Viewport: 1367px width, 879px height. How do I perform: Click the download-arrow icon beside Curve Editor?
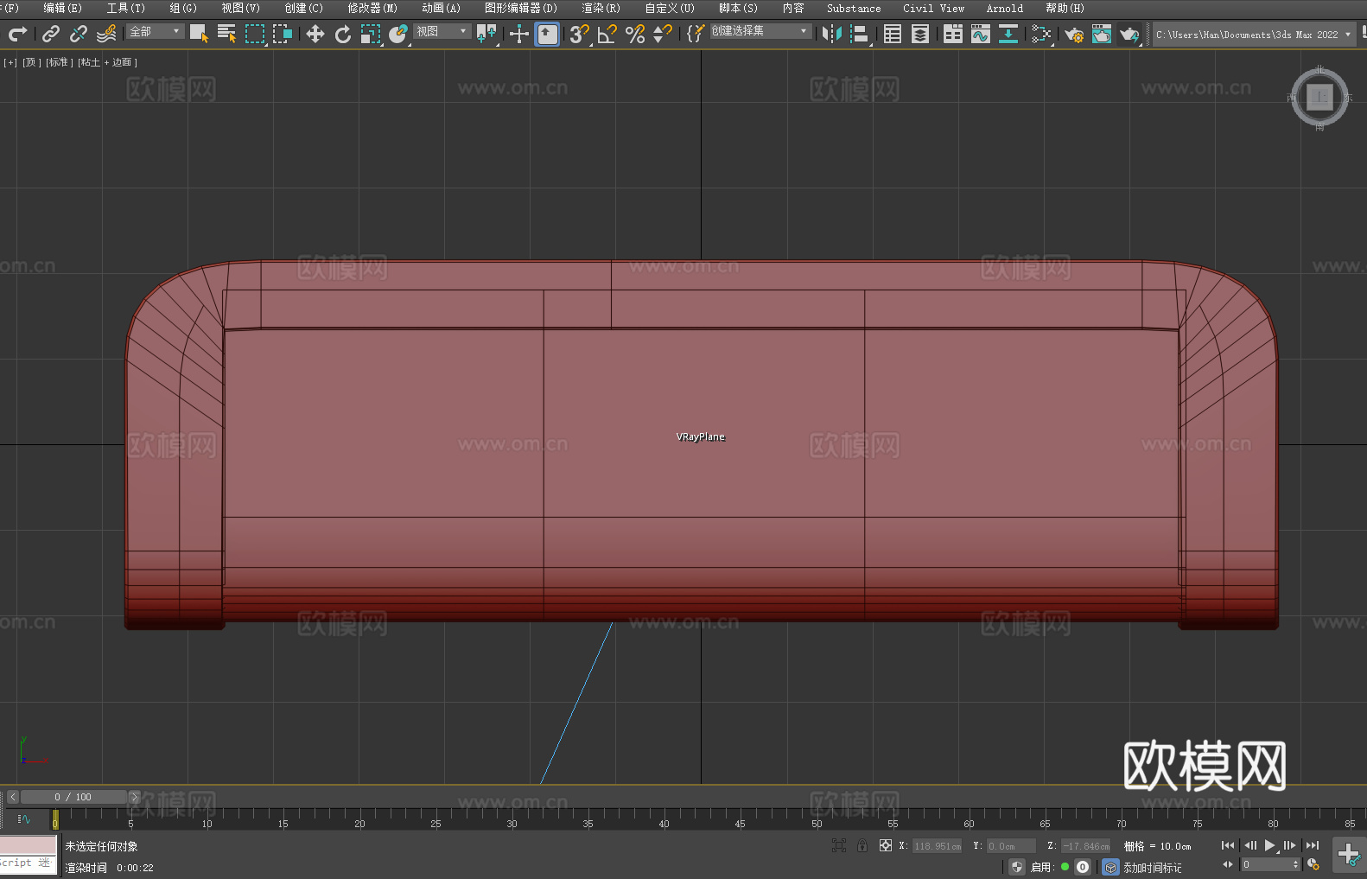(x=1008, y=34)
